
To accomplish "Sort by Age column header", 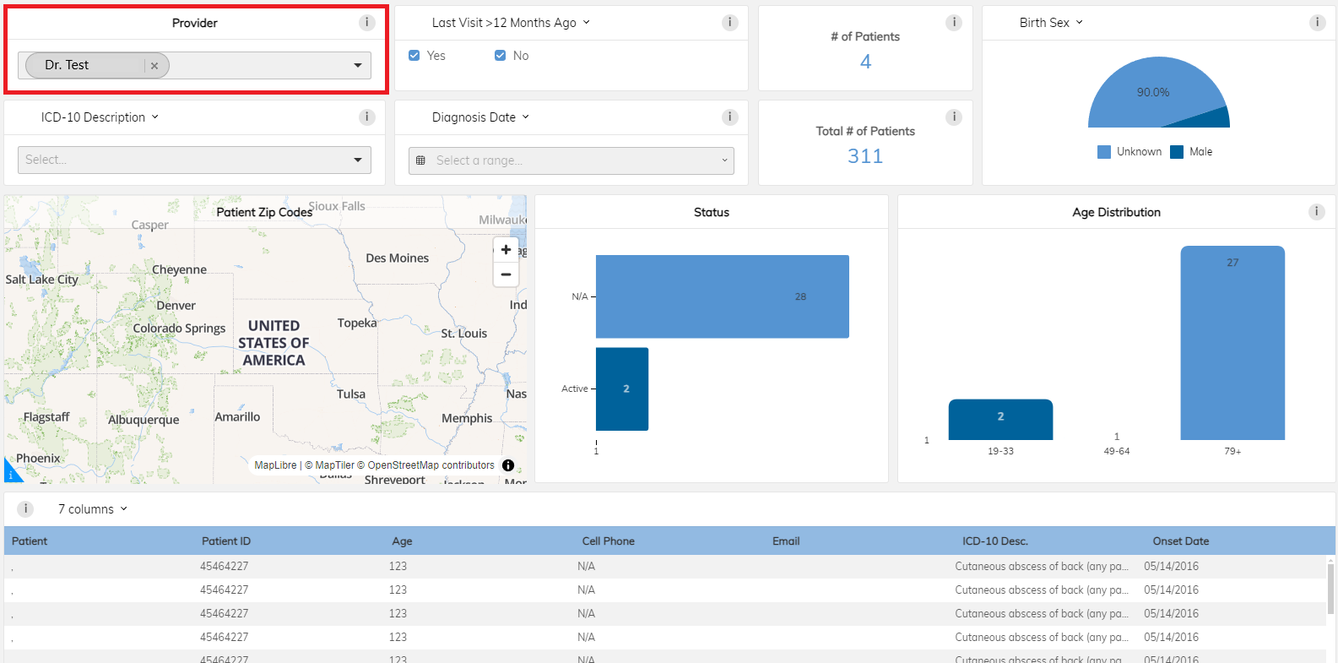I will [402, 541].
